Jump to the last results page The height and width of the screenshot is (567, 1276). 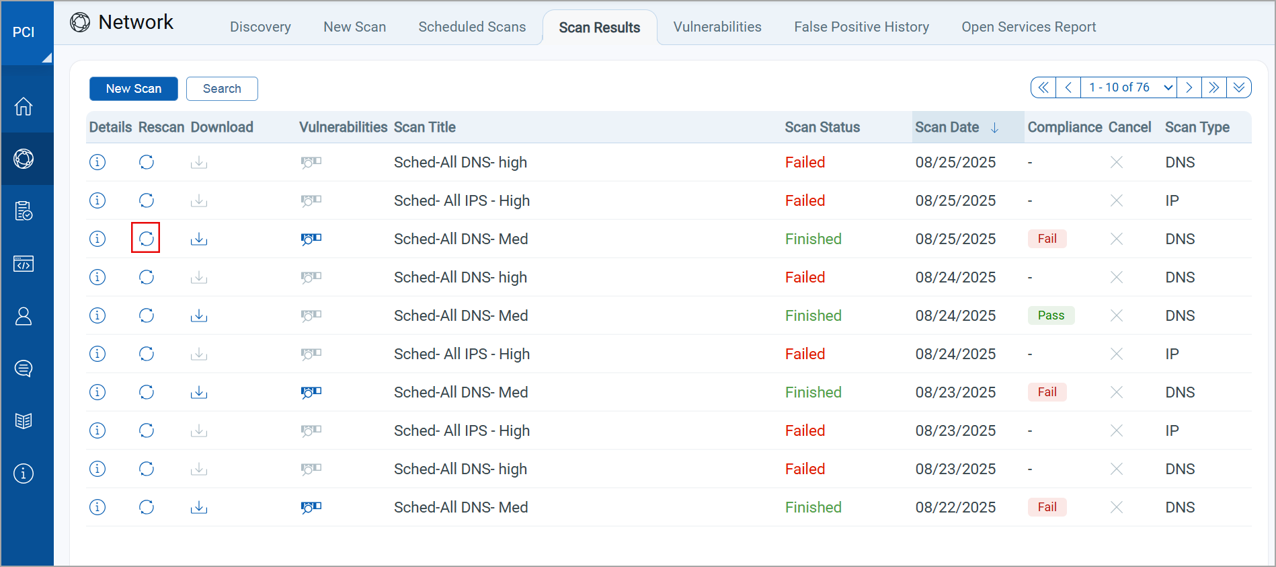(1213, 87)
